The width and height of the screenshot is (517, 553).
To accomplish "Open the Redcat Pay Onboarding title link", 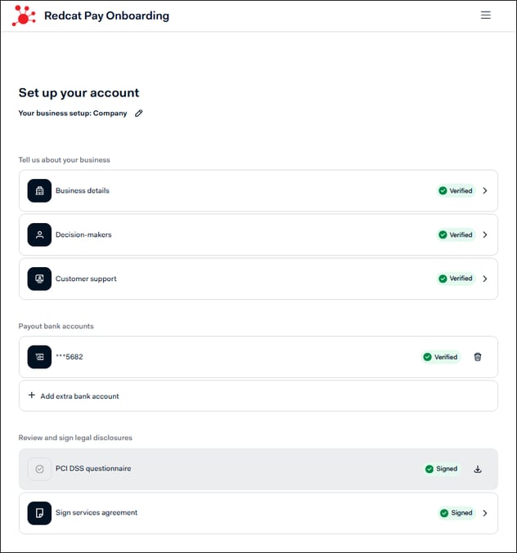I will coord(106,16).
